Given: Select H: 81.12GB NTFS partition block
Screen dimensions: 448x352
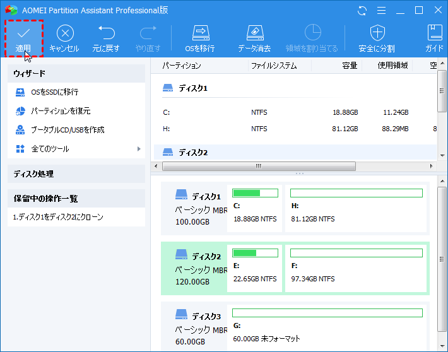Looking at the screenshot, I should [356, 209].
